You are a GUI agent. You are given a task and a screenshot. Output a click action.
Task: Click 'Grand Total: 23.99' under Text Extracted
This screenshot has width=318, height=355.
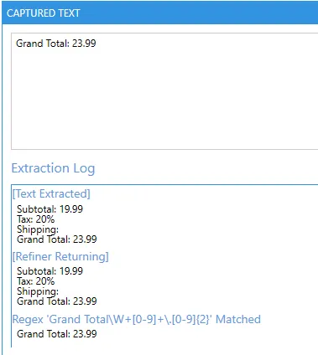[x=57, y=239]
